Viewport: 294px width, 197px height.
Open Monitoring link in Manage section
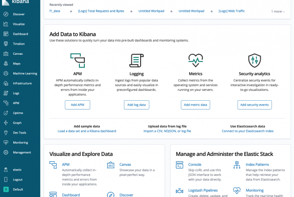(x=255, y=190)
